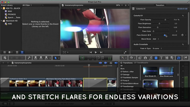Viewport: 190px width, 107px height.
Task: Select the CF Before + After category
Action: [127, 72]
